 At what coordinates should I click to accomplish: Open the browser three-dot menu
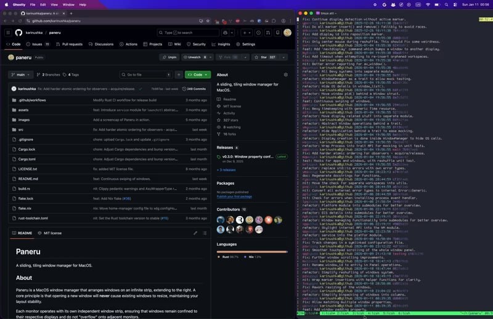290,21
